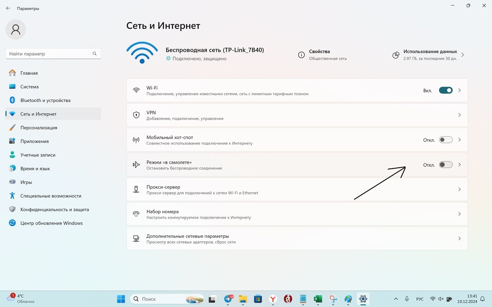Click the Wi-Fi row icon

[x=136, y=90]
